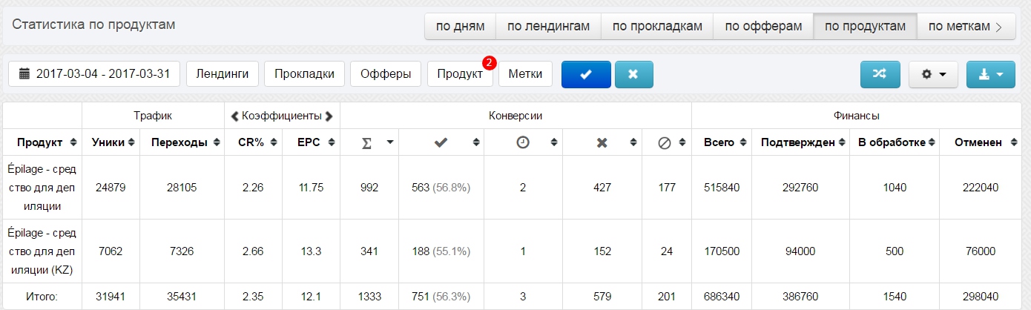Sort by the sigma total conversions column

tap(369, 142)
